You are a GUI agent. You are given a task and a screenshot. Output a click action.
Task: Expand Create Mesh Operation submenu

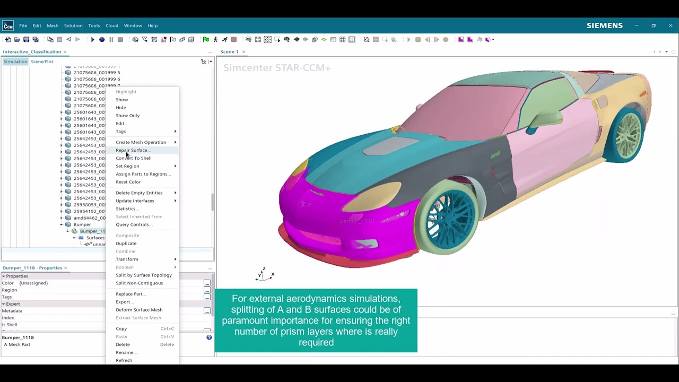coord(142,142)
